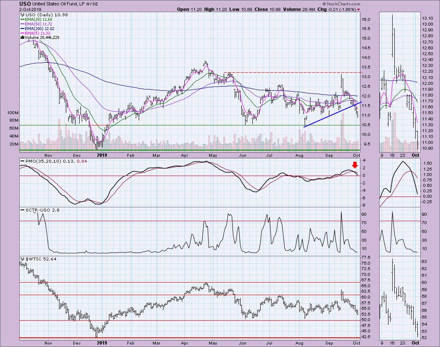Click the "High 11.20" value in the header
Viewport: 440px width, 347px height.
tap(215, 9)
